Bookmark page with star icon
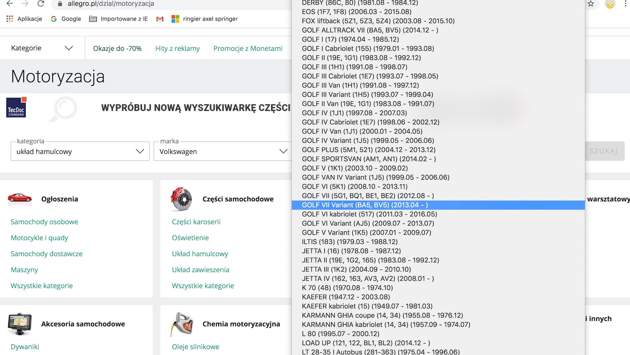This screenshot has width=630, height=355. 590,4
